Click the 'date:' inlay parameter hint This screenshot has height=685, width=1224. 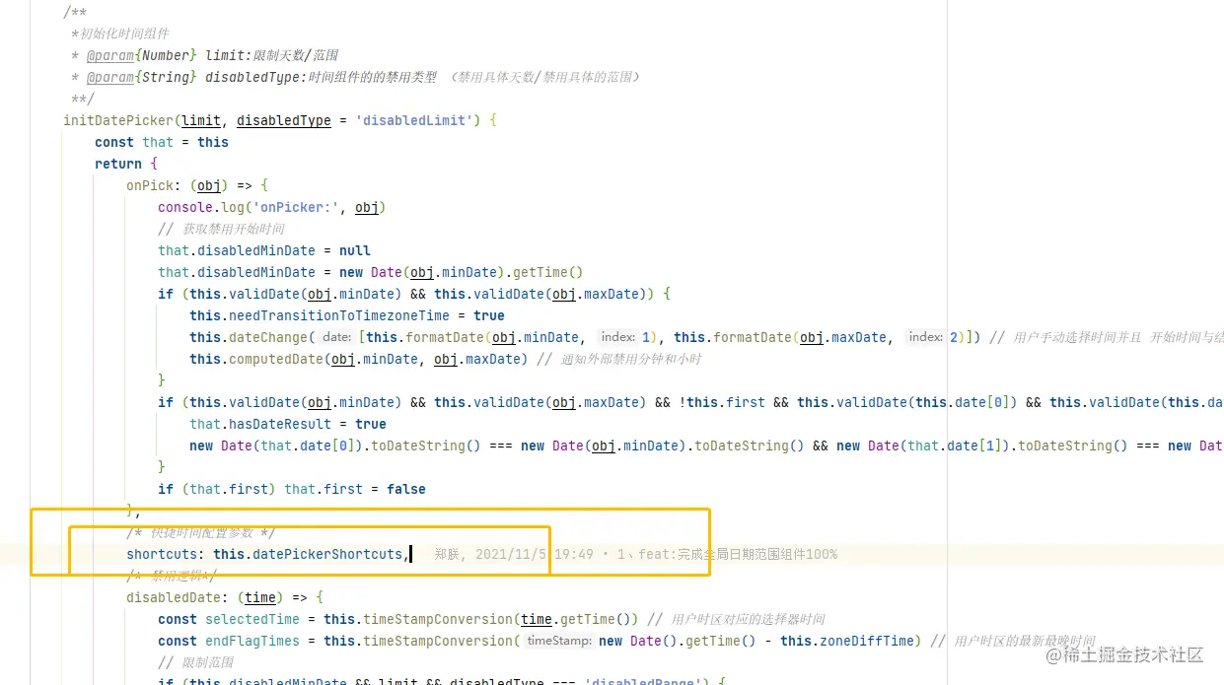(337, 337)
